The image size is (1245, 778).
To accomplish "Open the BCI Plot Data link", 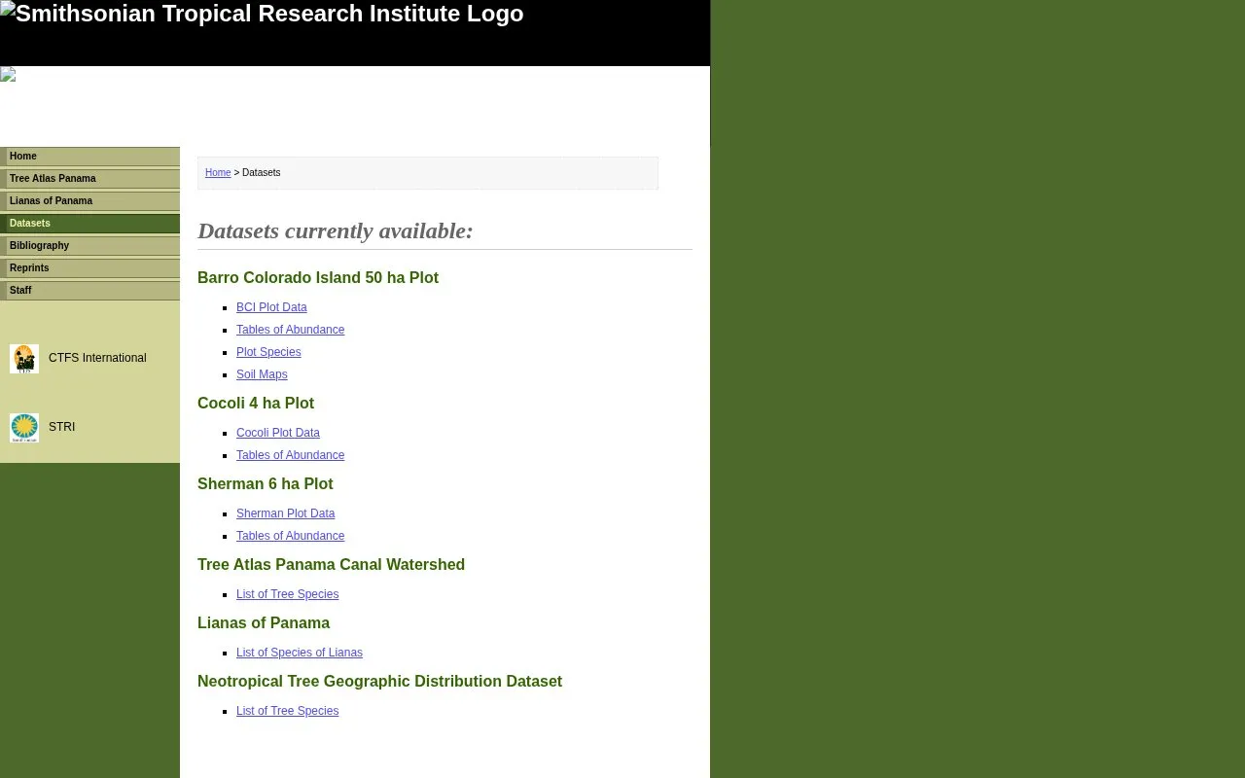I will 271,307.
